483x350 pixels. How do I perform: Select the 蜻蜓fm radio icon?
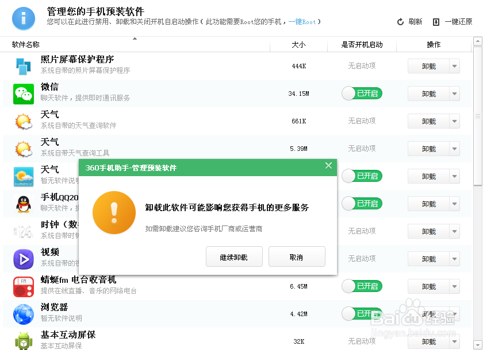pos(24,287)
